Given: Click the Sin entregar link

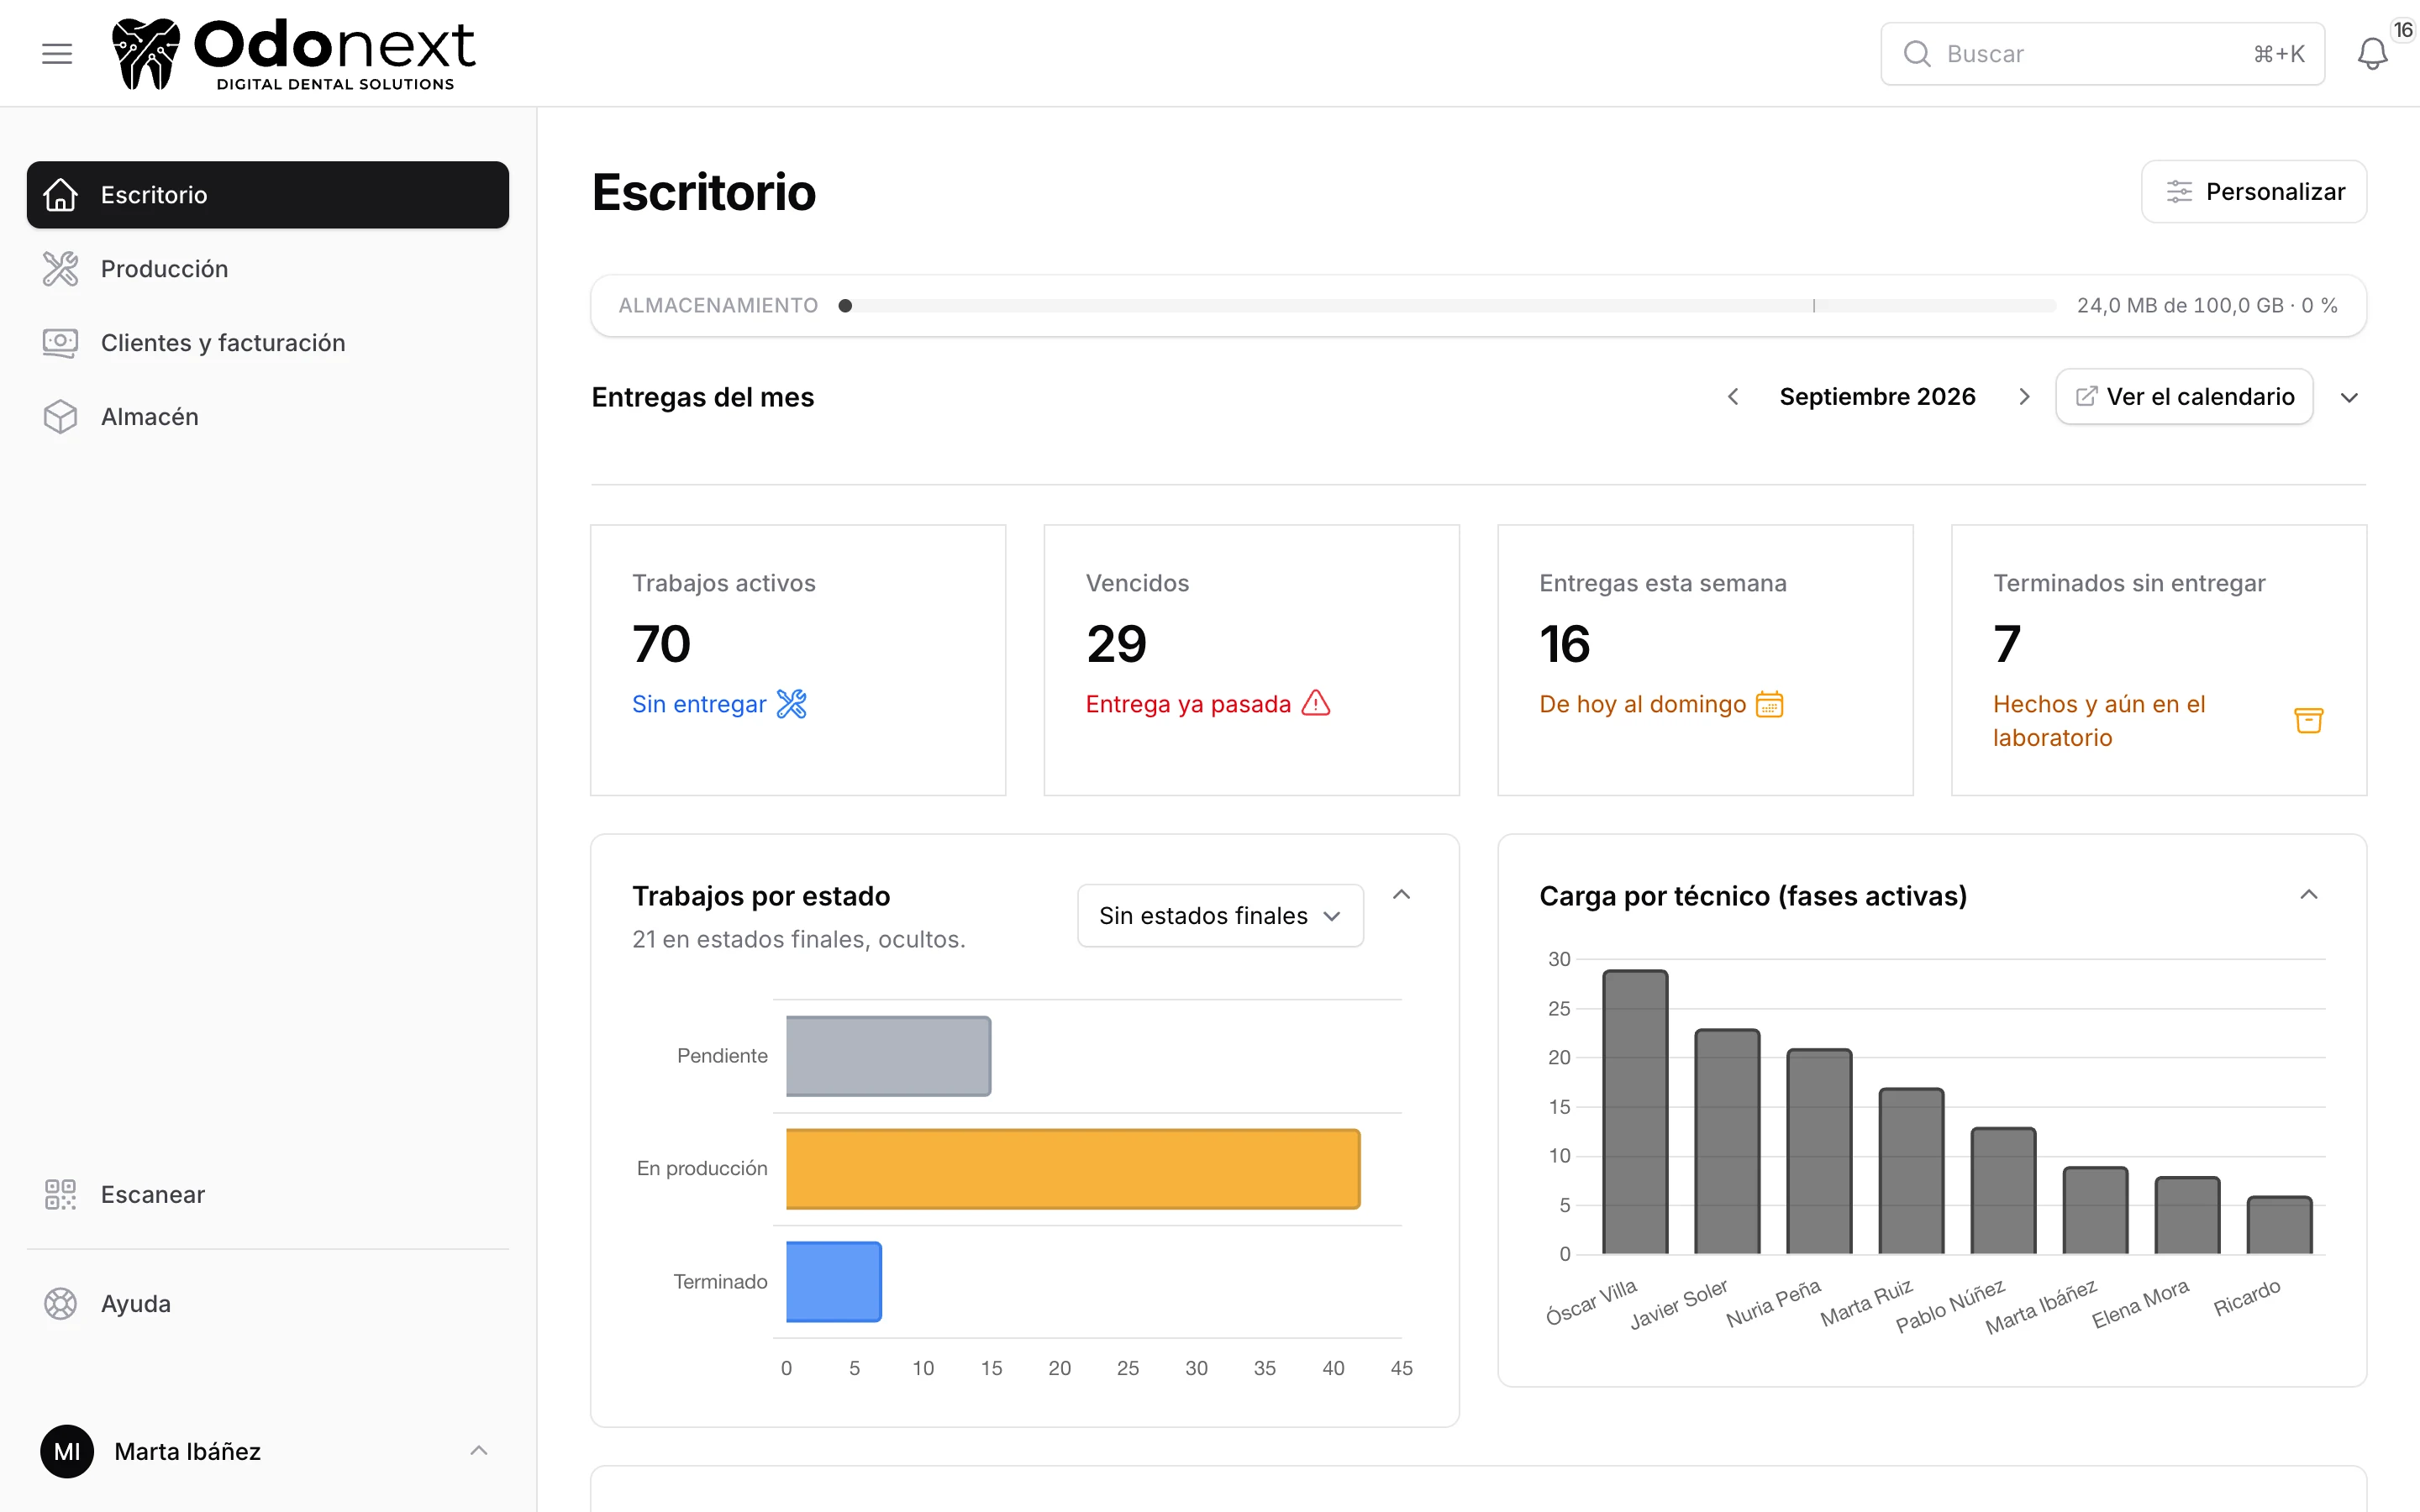Looking at the screenshot, I should click(x=699, y=704).
